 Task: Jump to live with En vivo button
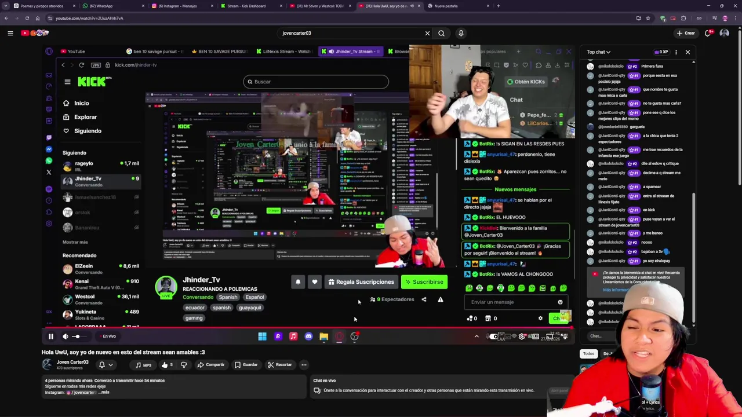click(x=107, y=336)
